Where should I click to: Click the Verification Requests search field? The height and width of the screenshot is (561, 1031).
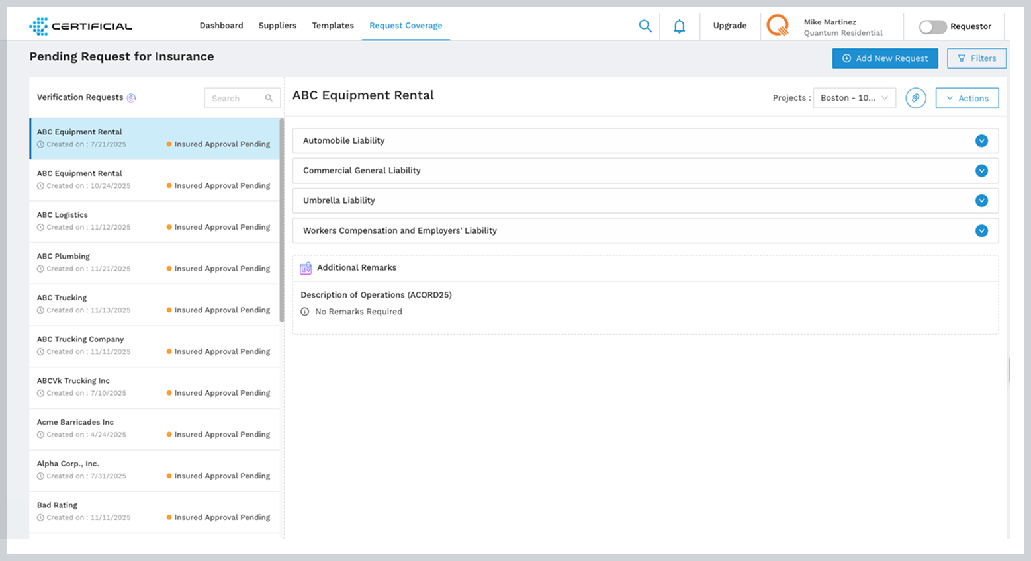(242, 98)
